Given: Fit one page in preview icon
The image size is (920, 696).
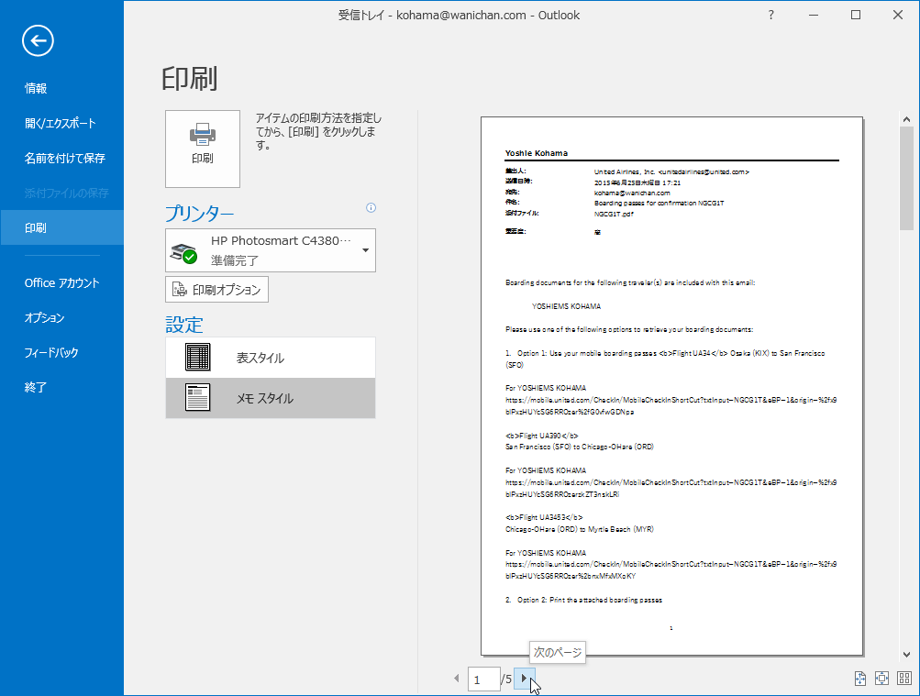Looking at the screenshot, I should pyautogui.click(x=881, y=679).
